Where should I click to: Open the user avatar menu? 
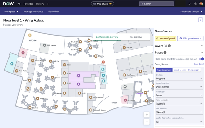201,4
